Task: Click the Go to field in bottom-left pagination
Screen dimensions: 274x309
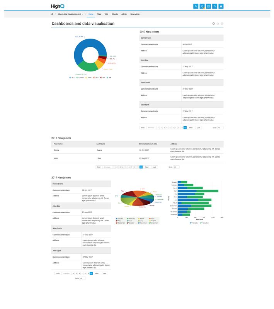Action: [83, 278]
